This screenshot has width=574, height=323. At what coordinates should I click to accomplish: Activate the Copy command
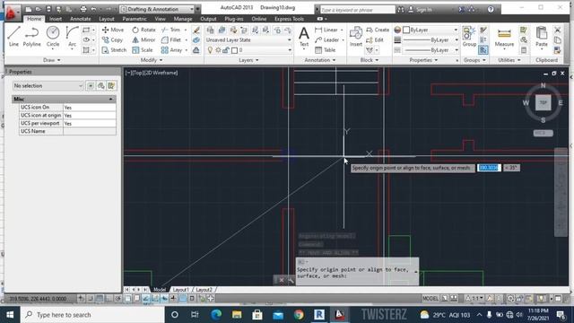click(113, 39)
